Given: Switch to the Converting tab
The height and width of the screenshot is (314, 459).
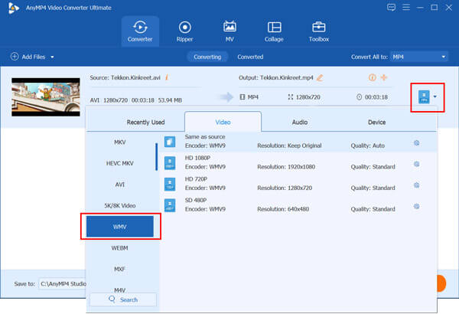Looking at the screenshot, I should pos(207,57).
